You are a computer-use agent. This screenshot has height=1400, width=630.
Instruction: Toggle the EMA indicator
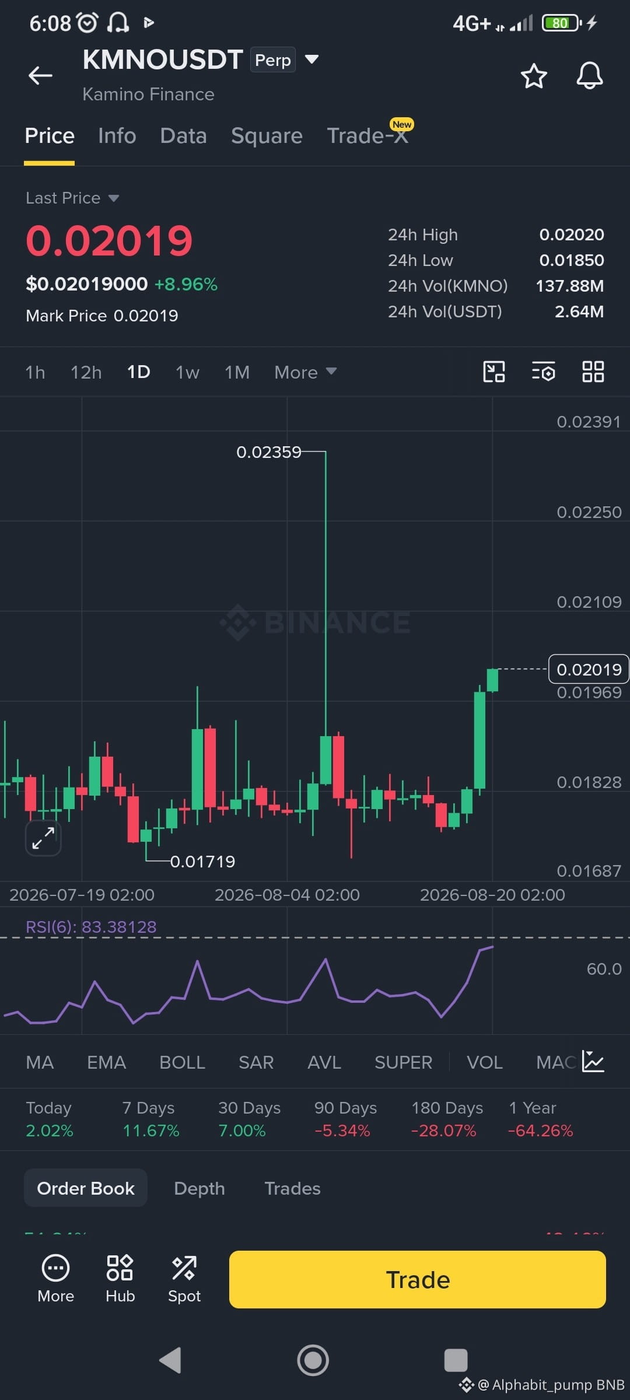point(106,1062)
